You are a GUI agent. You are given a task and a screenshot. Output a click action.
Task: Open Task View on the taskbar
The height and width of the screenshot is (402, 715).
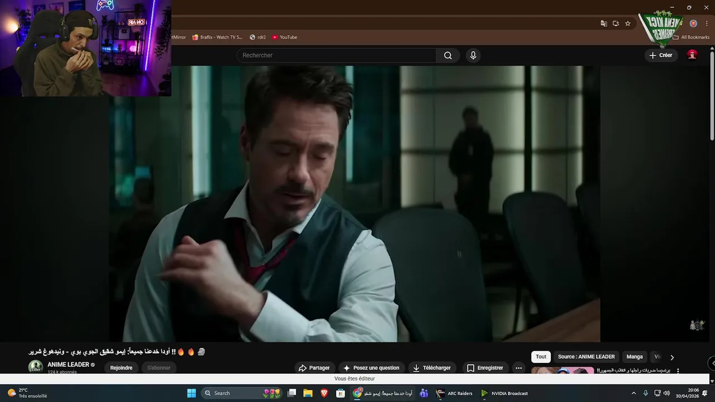click(x=292, y=393)
